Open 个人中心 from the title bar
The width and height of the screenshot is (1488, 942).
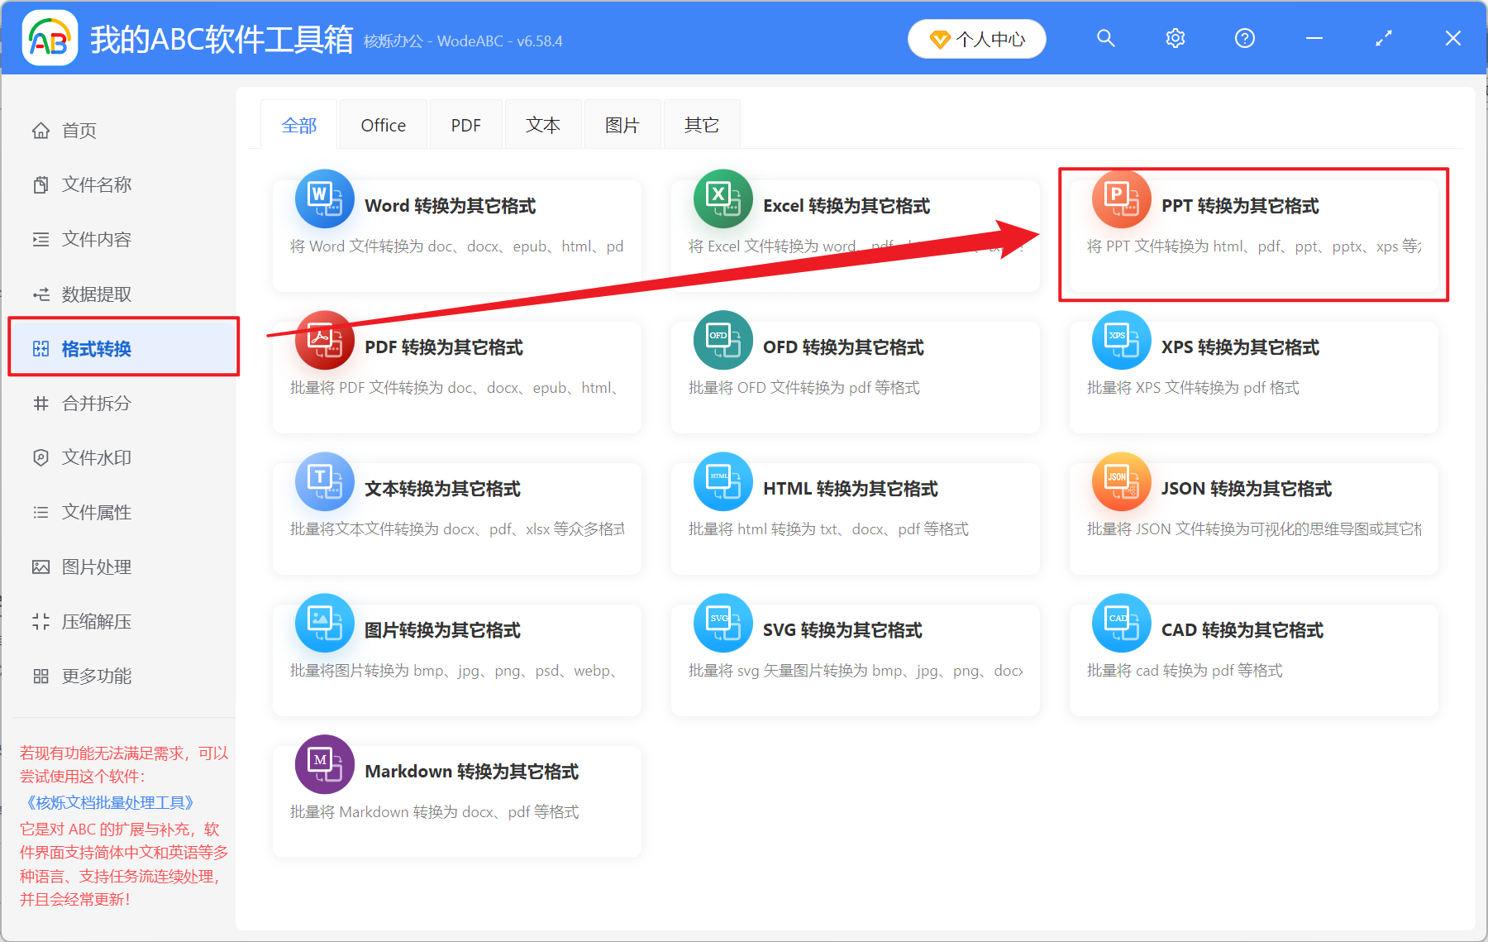(976, 38)
